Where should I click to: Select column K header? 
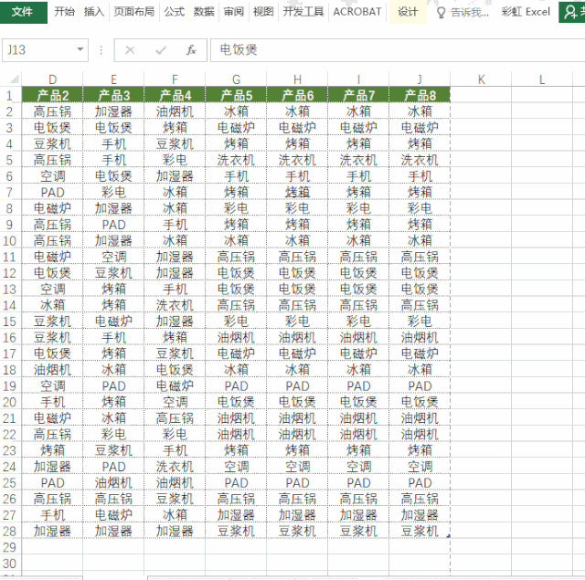481,79
